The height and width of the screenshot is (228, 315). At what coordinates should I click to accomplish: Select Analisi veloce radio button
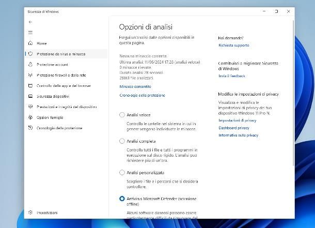click(x=122, y=115)
